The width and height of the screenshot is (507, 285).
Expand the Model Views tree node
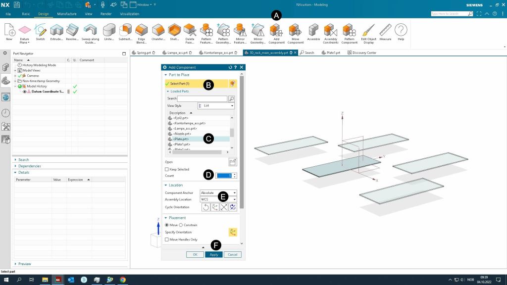(15, 70)
